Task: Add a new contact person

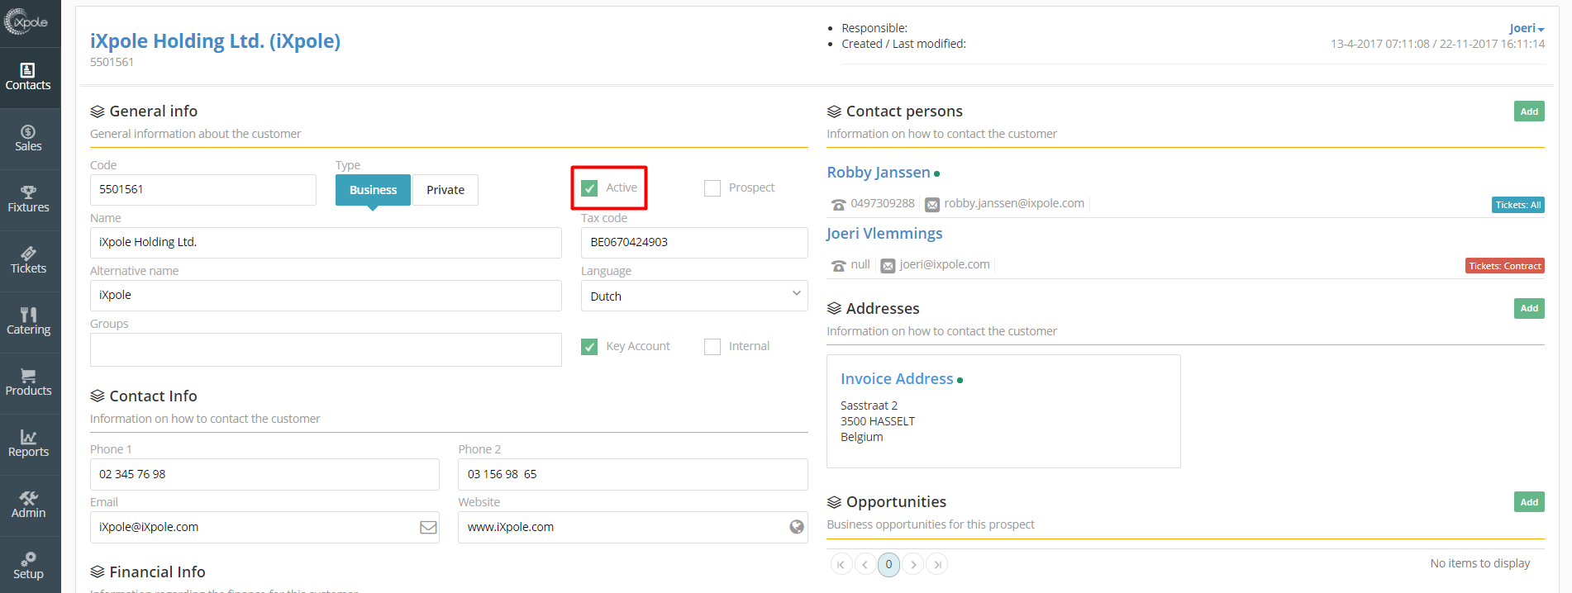Action: tap(1529, 111)
